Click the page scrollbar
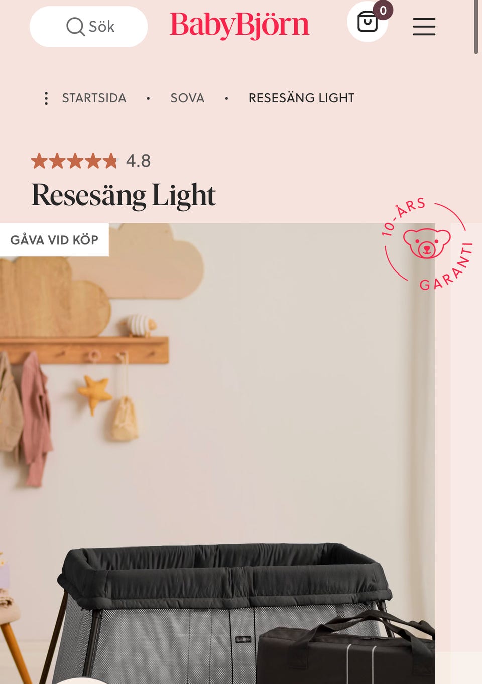Viewport: 482px width, 684px height. tap(476, 27)
